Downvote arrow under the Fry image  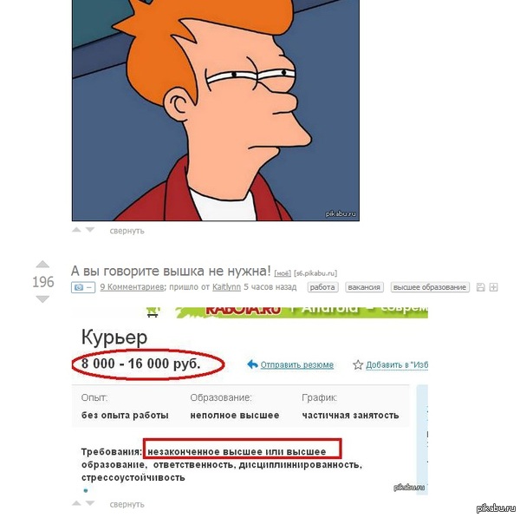[90, 230]
